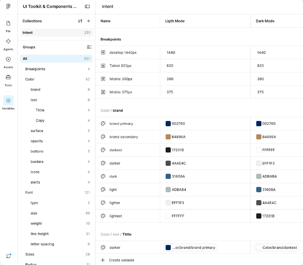Select the borders subgroup

point(56,162)
